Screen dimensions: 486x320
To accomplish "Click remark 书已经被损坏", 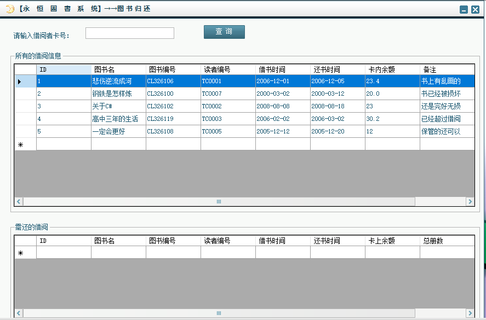I will pos(447,94).
